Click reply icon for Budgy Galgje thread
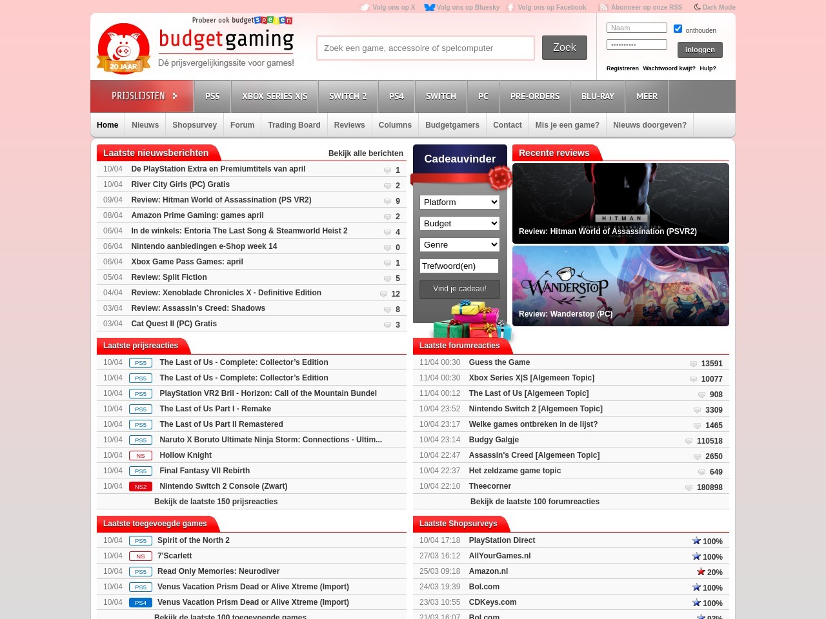The height and width of the screenshot is (619, 826). pos(689,441)
